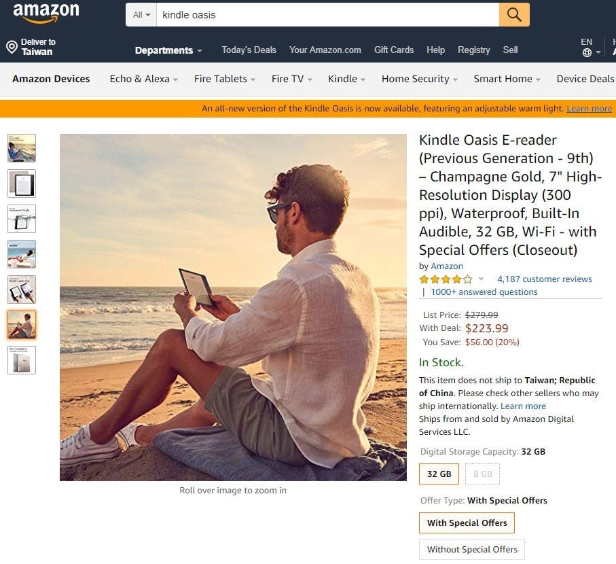This screenshot has height=564, width=616.
Task: Click Learn more in the orange banner
Action: coord(589,109)
